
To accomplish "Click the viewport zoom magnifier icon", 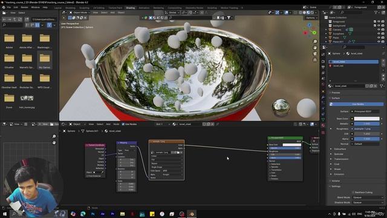I will click(x=315, y=42).
